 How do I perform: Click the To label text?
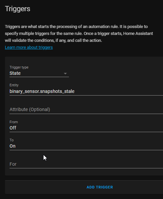click(12, 140)
